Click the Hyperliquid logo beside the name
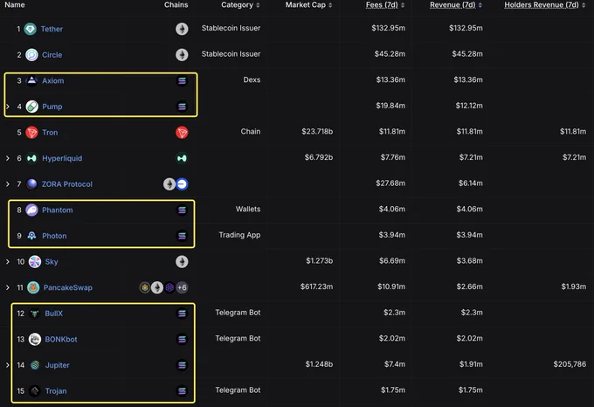594x407 pixels. tap(31, 158)
